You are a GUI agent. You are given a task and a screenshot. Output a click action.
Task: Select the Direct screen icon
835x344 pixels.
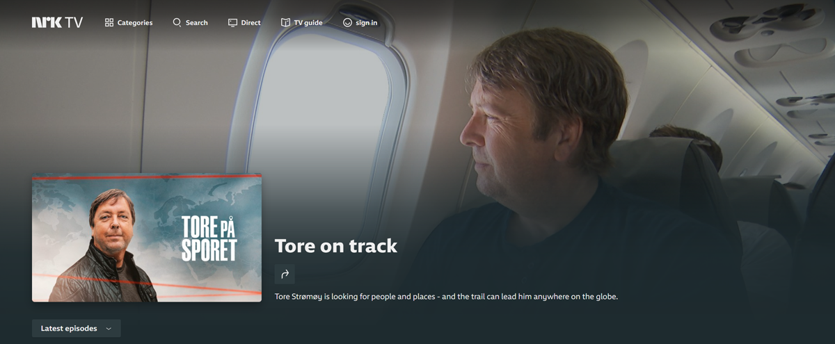[x=232, y=22]
